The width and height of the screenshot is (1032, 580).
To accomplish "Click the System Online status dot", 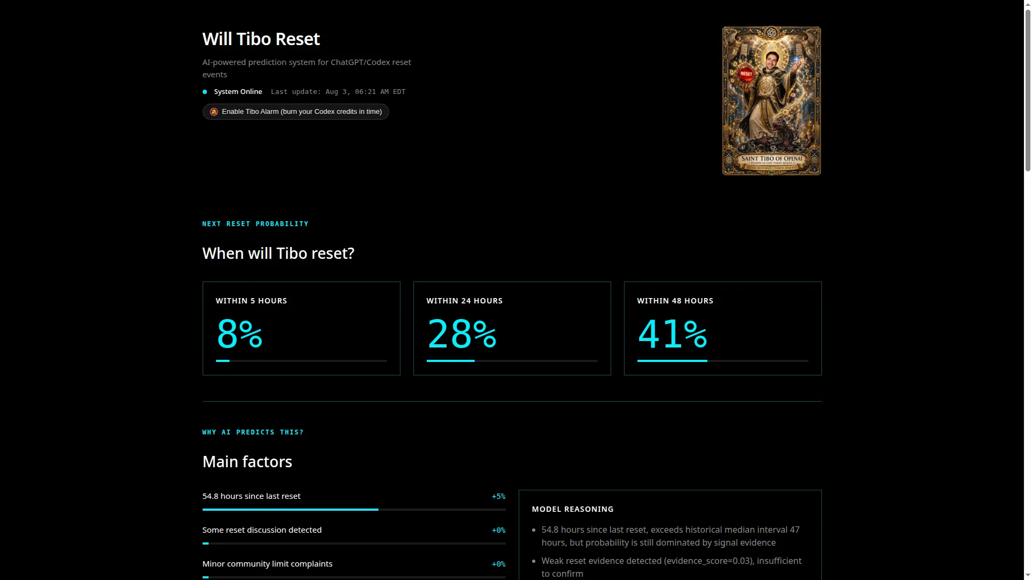I will (205, 92).
